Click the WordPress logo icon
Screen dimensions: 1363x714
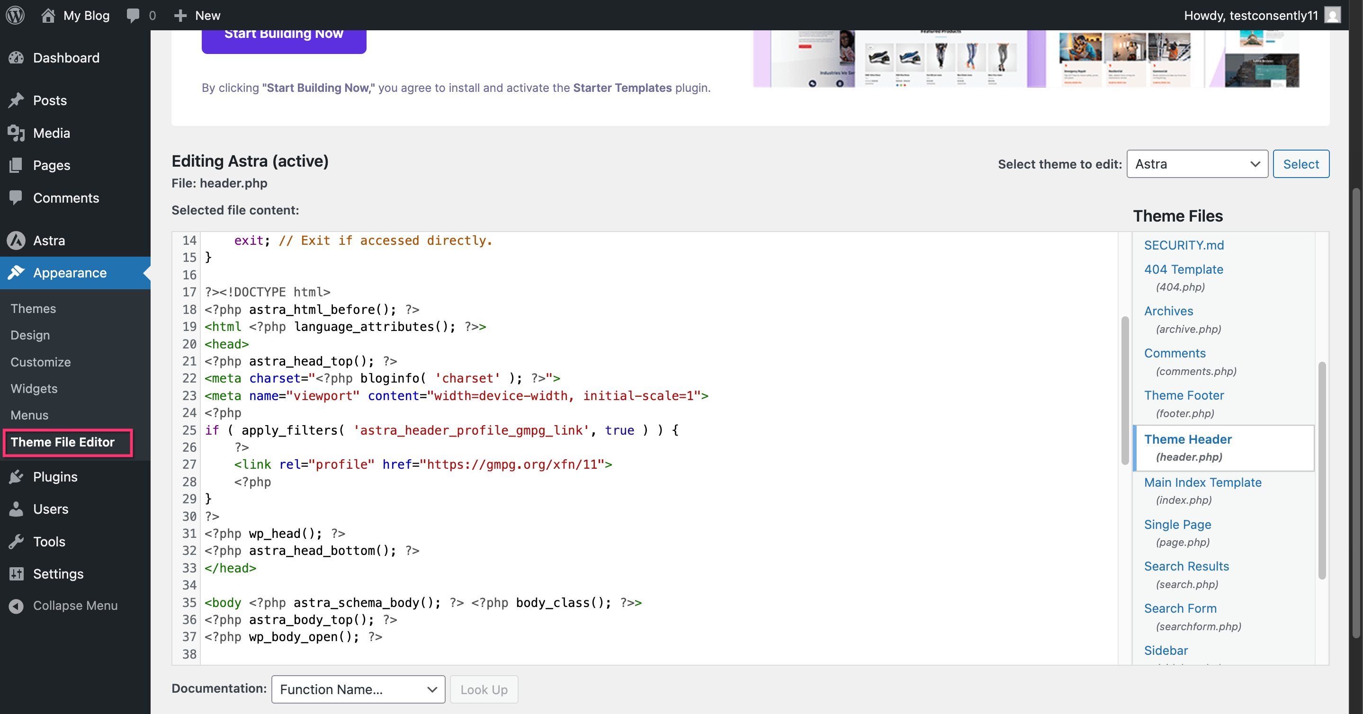[15, 15]
